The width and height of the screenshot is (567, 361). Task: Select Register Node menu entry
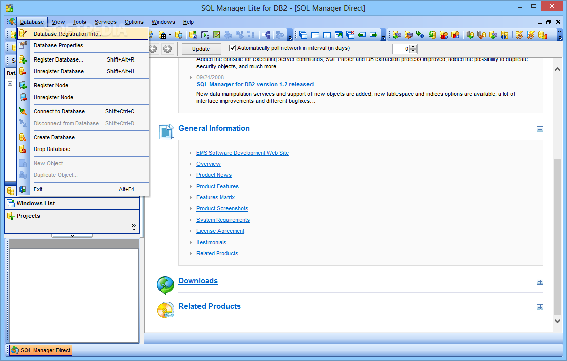pos(83,85)
